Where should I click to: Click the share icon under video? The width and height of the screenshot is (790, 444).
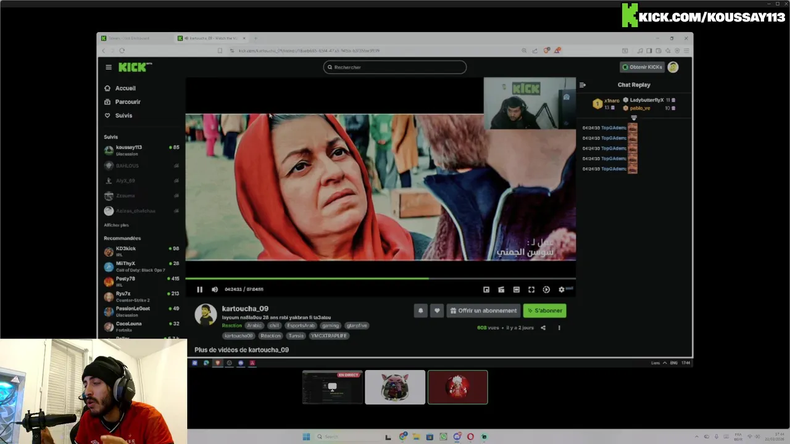[x=543, y=328]
